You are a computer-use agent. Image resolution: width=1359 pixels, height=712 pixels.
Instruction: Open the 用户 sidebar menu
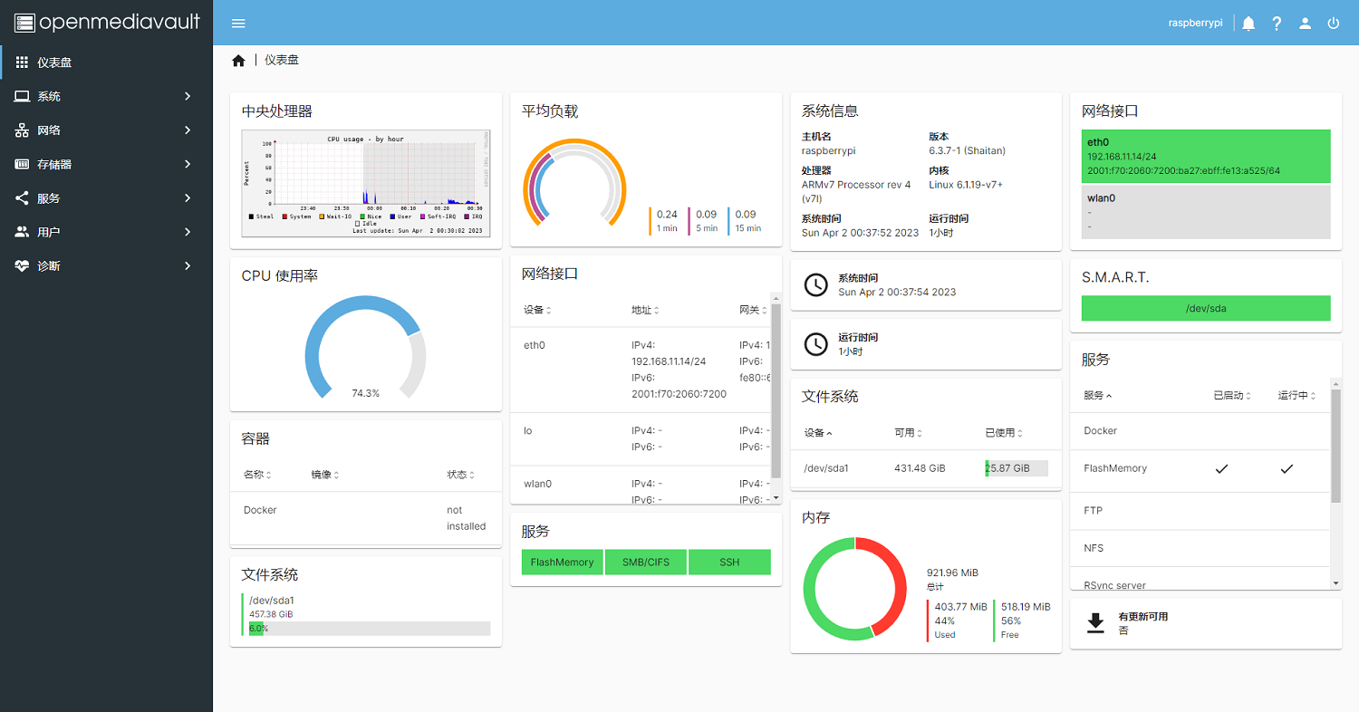pyautogui.click(x=107, y=232)
